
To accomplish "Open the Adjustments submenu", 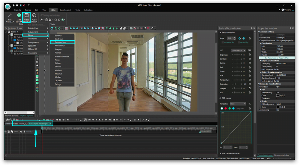I will (x=36, y=32).
